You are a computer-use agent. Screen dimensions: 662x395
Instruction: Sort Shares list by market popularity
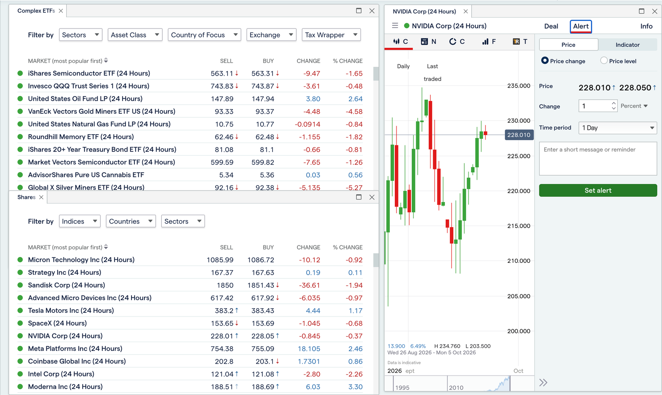[x=68, y=247]
